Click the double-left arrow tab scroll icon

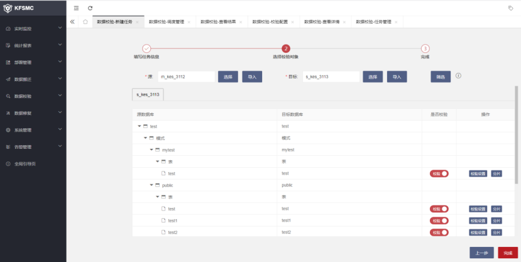point(72,22)
